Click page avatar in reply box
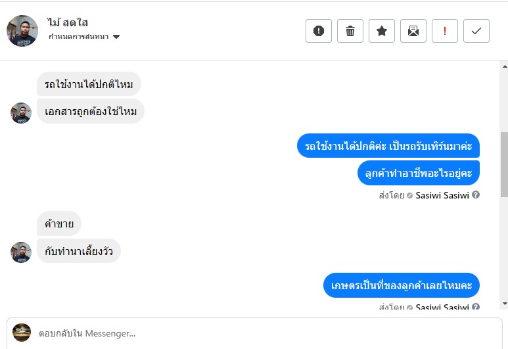Screen dimensions: 508x349 (22, 333)
